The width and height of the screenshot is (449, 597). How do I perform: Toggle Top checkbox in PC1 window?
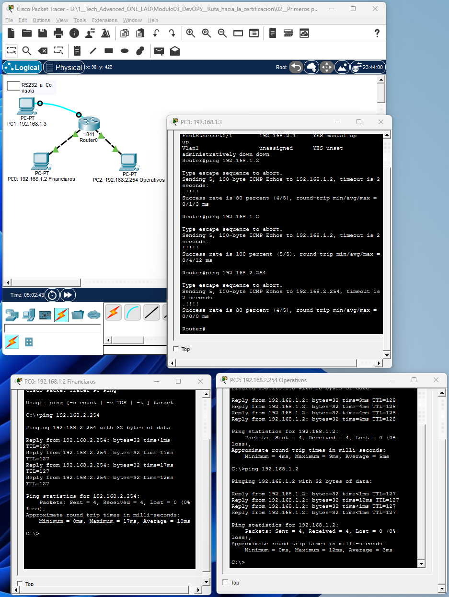click(x=176, y=349)
